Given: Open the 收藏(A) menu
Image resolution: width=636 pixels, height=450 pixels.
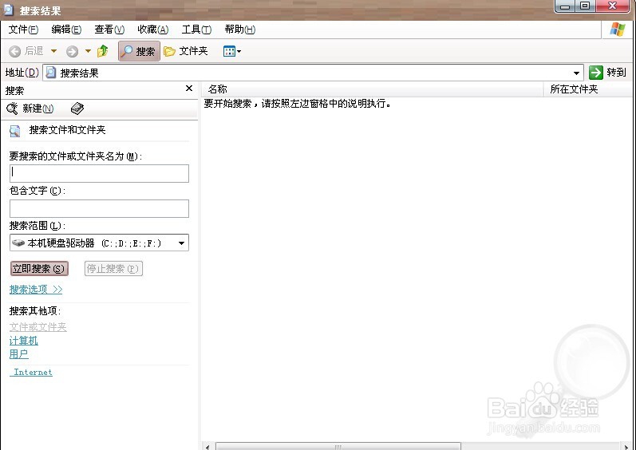Looking at the screenshot, I should [x=152, y=30].
